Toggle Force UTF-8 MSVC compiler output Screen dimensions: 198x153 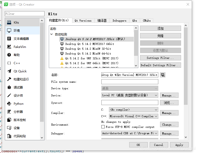click(x=103, y=127)
